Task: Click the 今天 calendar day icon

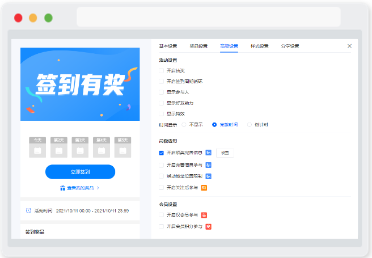Action: point(37,147)
